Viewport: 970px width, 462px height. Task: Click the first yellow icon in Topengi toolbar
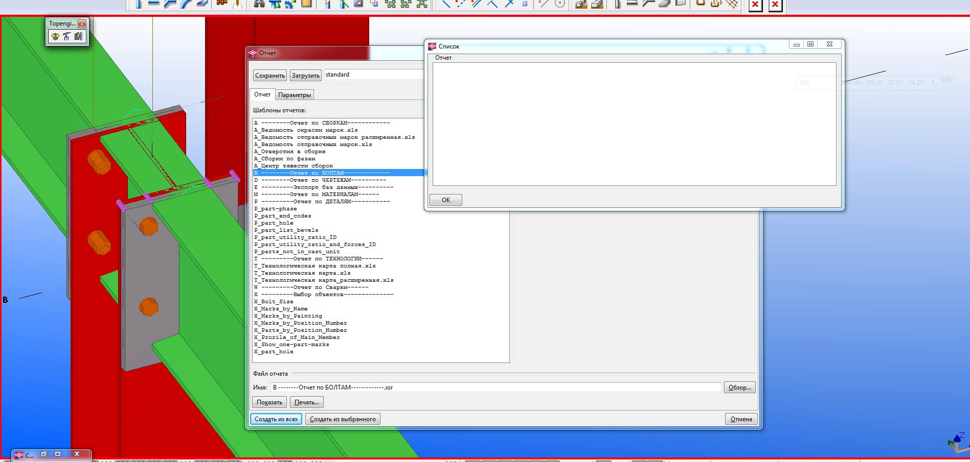pyautogui.click(x=55, y=36)
